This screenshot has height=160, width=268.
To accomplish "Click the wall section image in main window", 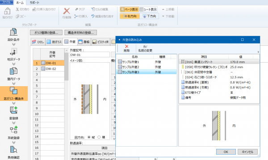I will (90, 99).
